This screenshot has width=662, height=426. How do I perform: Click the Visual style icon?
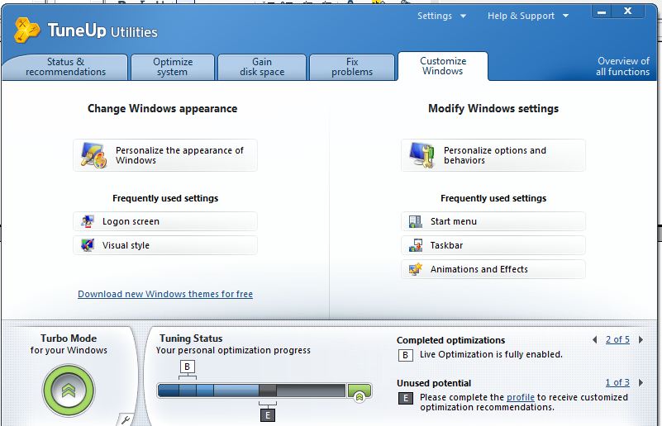(88, 245)
